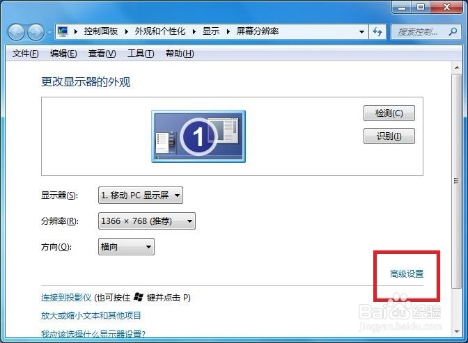Open the 工具(T) menu
468x343 pixels.
tap(141, 54)
